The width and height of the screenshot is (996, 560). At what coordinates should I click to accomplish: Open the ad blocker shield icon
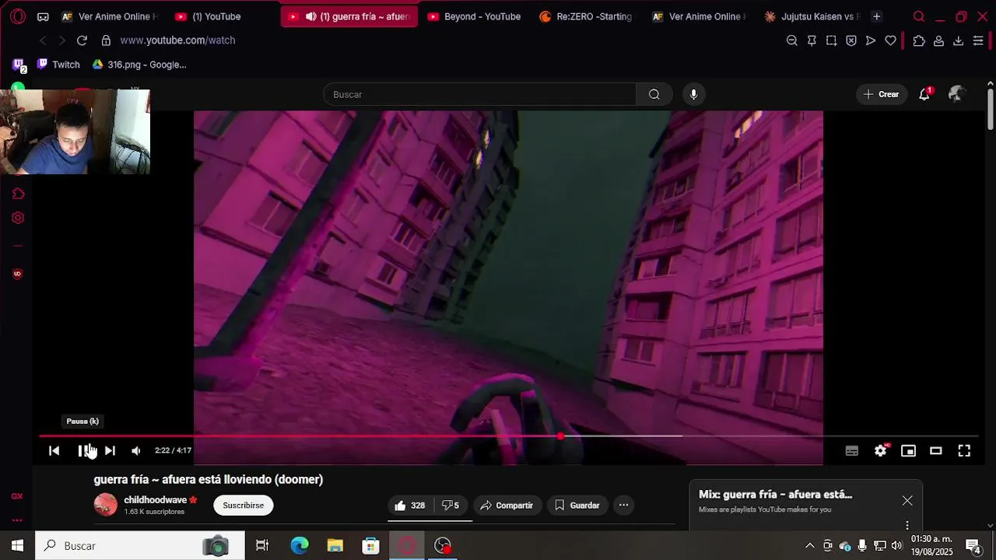(x=851, y=40)
